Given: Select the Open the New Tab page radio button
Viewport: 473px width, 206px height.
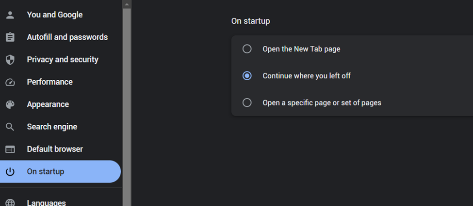Looking at the screenshot, I should click(x=247, y=49).
